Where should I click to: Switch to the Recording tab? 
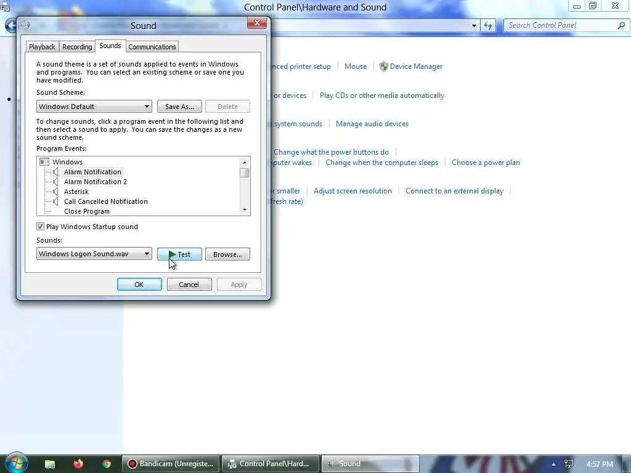point(77,47)
